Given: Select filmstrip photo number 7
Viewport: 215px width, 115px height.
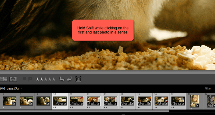Looking at the screenshot, I should (9, 101).
